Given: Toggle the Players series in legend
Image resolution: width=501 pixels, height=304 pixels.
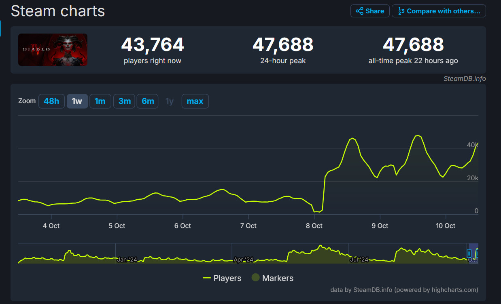Looking at the screenshot, I should (x=222, y=278).
